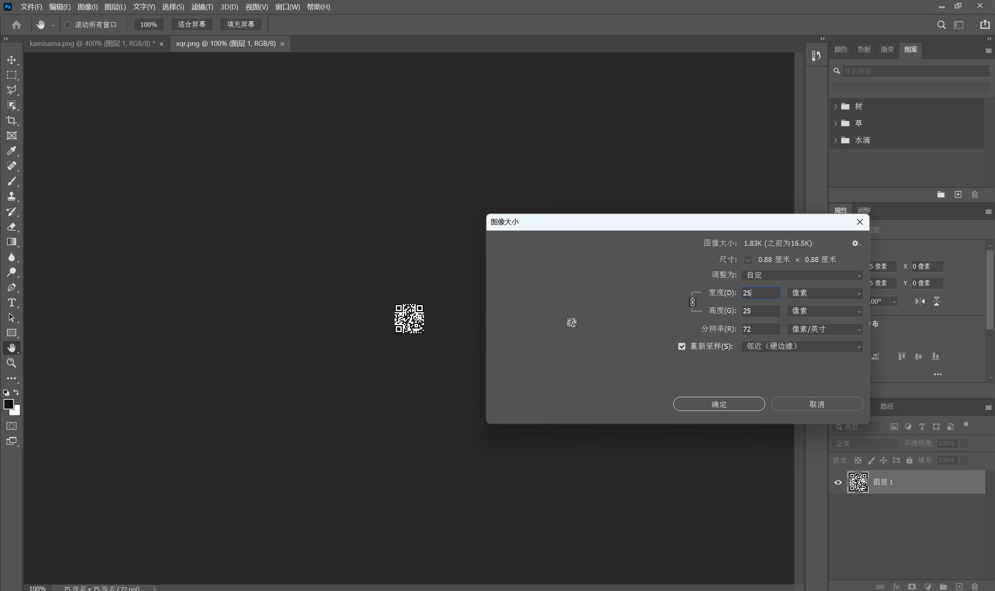Screen dimensions: 995x591
Task: Select the Blur tool
Action: pos(12,257)
